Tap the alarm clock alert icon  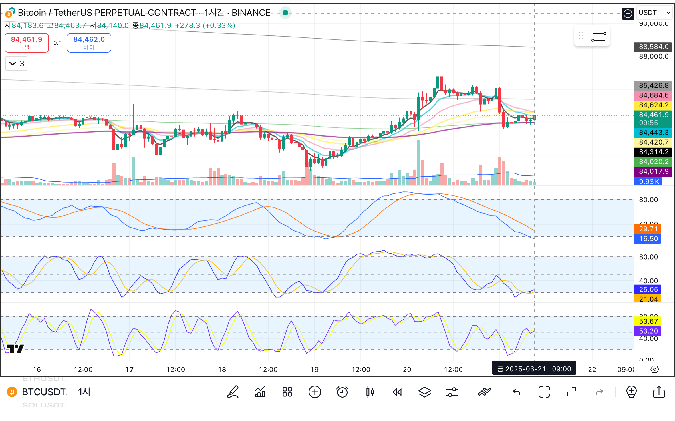click(x=342, y=392)
